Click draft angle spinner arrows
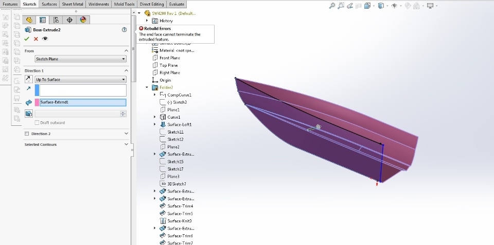Viewport: 494px width, 245px height. click(123, 114)
